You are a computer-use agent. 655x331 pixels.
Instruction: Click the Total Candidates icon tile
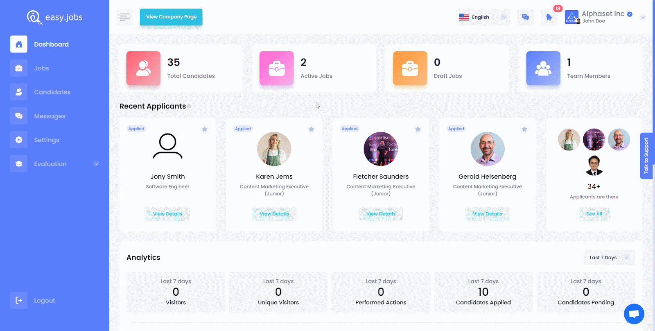tap(143, 68)
